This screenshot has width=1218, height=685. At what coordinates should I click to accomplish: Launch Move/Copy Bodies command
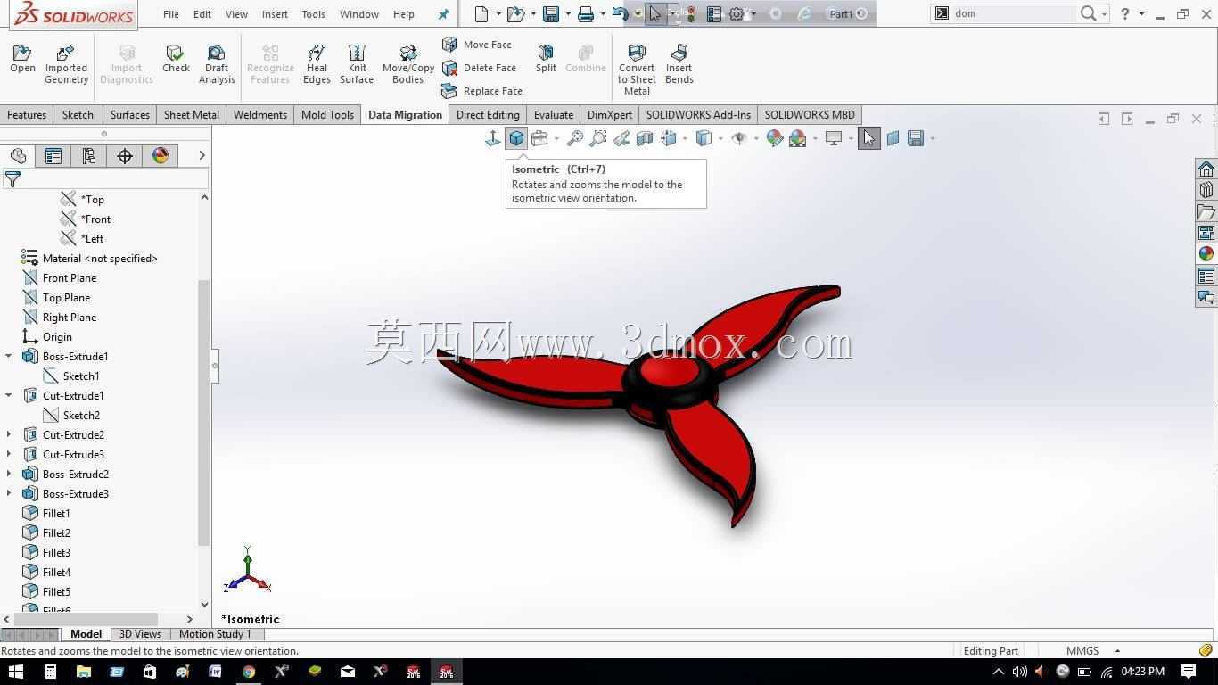click(408, 64)
